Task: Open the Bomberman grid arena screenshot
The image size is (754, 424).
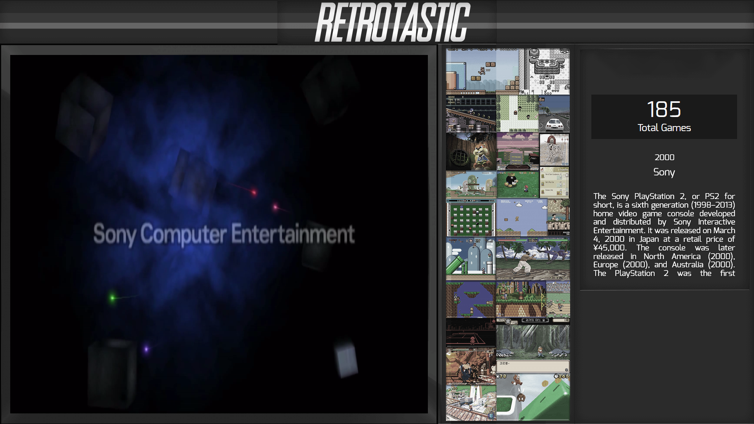Action: (x=471, y=217)
